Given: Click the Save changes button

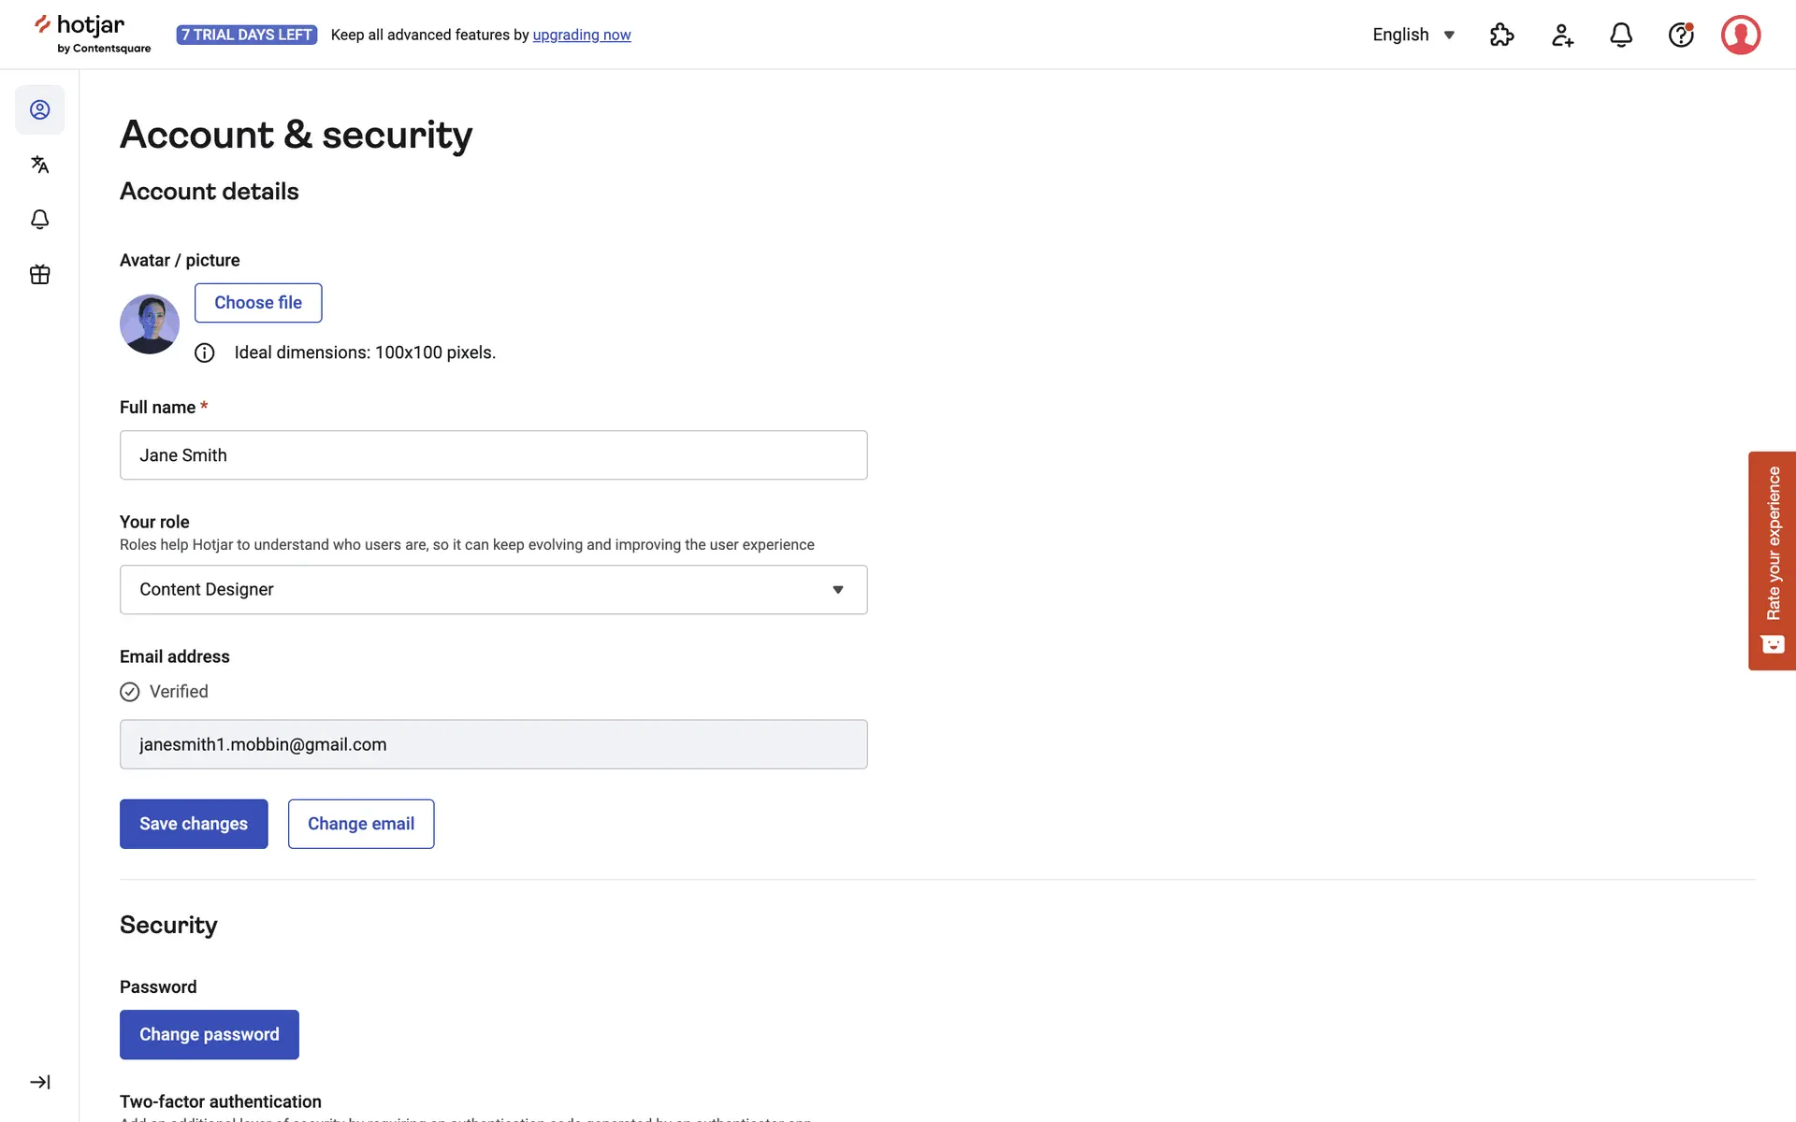Looking at the screenshot, I should [x=194, y=824].
